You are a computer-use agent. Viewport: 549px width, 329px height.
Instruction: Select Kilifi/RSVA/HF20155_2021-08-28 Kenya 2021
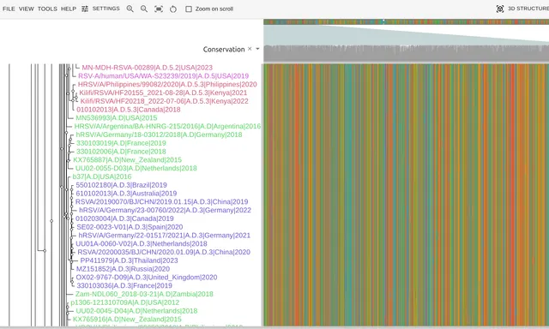tap(163, 93)
